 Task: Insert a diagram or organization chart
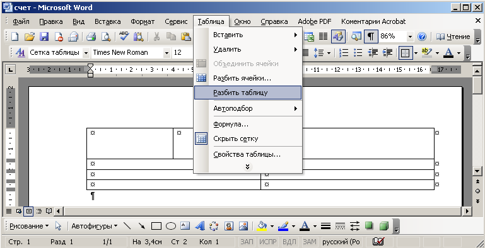click(x=214, y=226)
